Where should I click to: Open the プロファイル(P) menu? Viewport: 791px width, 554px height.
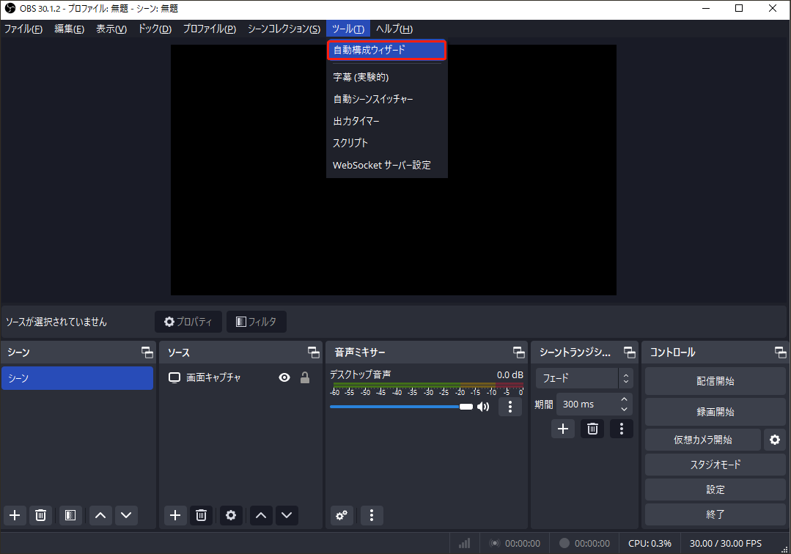pos(210,29)
